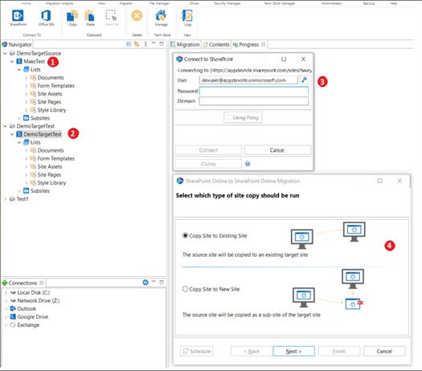422x371 pixels.
Task: Select Style Library under MaksTest
Action: pyautogui.click(x=51, y=110)
